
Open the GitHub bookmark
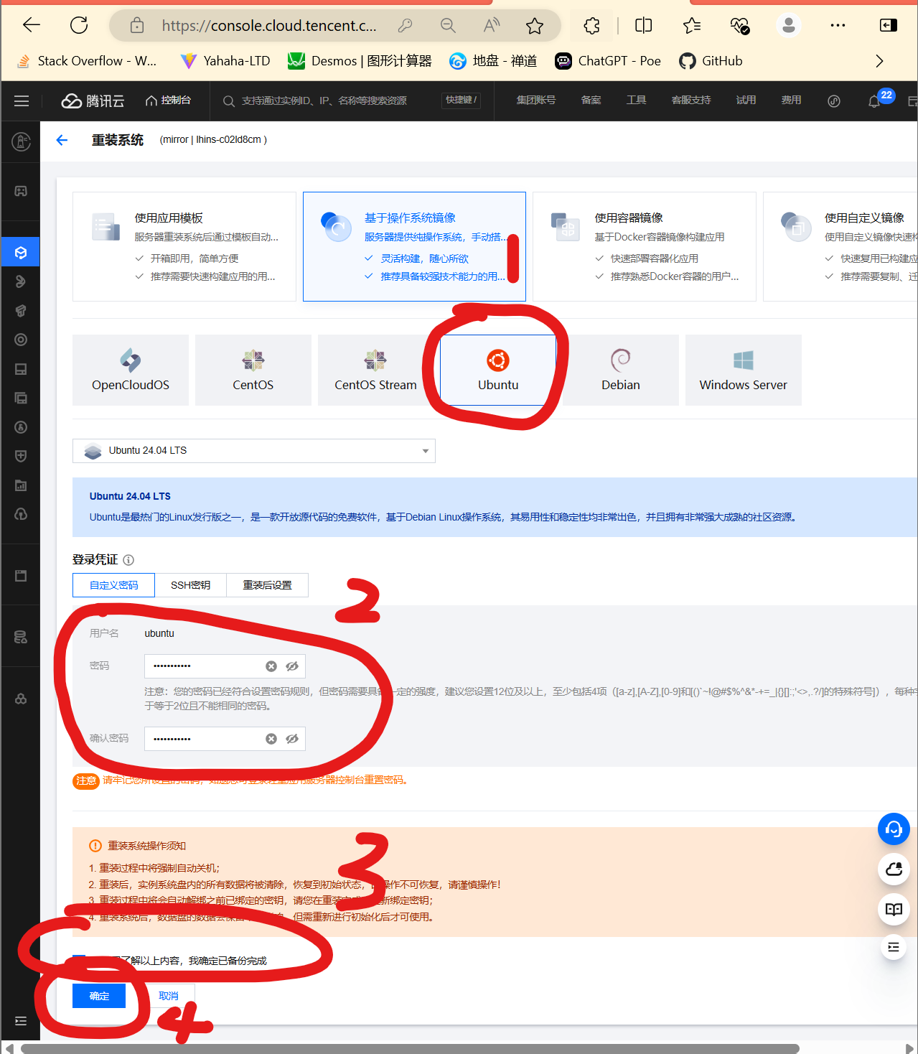(x=711, y=61)
